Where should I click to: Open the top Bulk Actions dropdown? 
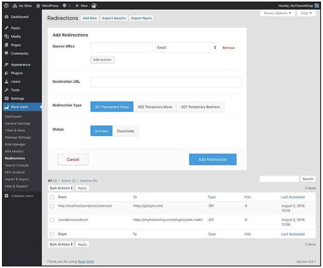61,188
